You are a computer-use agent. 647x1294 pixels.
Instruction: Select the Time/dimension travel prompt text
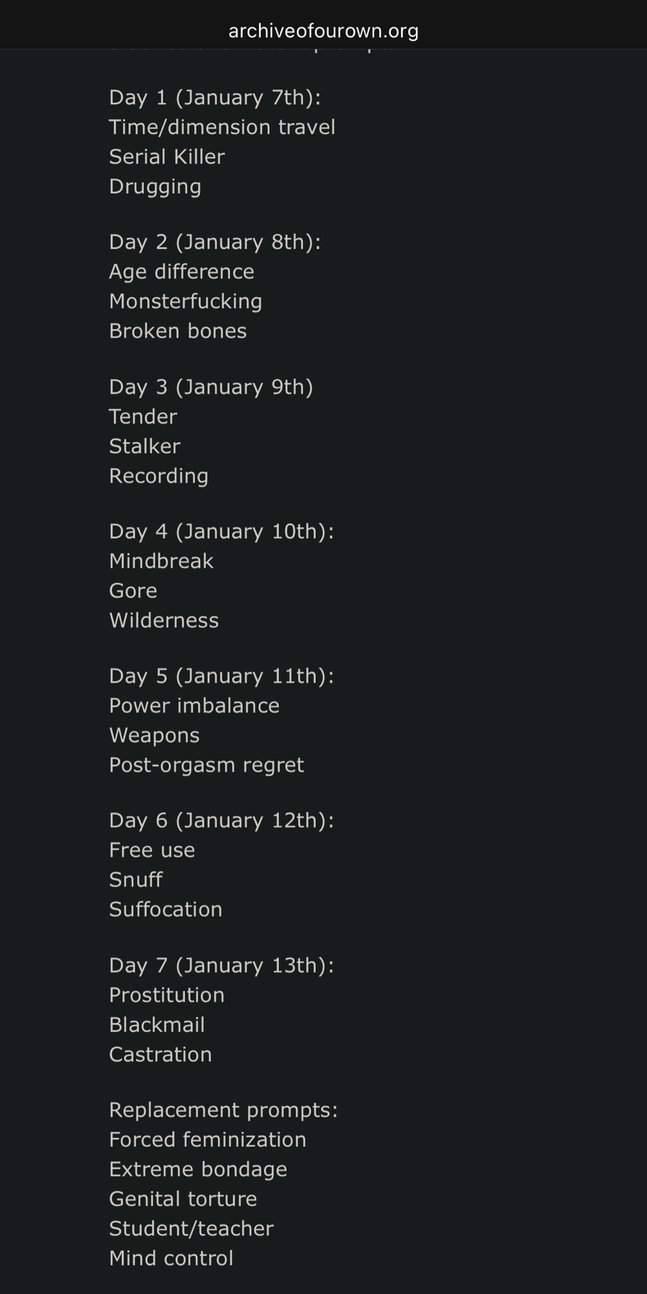coord(222,127)
